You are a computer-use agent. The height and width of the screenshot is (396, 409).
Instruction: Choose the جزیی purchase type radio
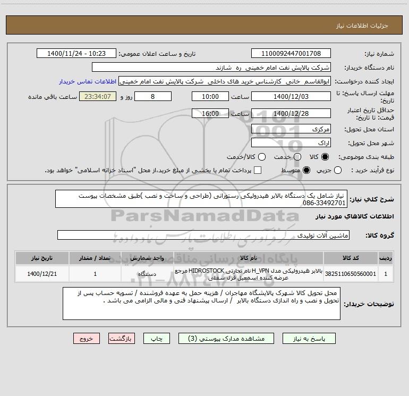[x=338, y=170]
